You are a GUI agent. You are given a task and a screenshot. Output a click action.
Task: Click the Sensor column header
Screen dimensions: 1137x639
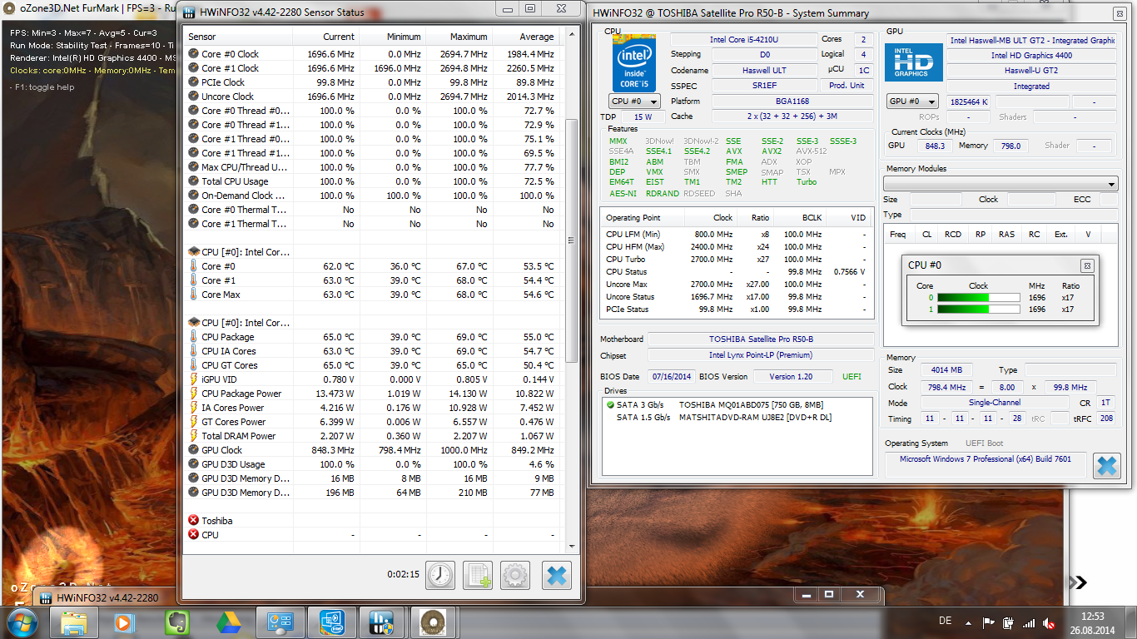pyautogui.click(x=238, y=37)
